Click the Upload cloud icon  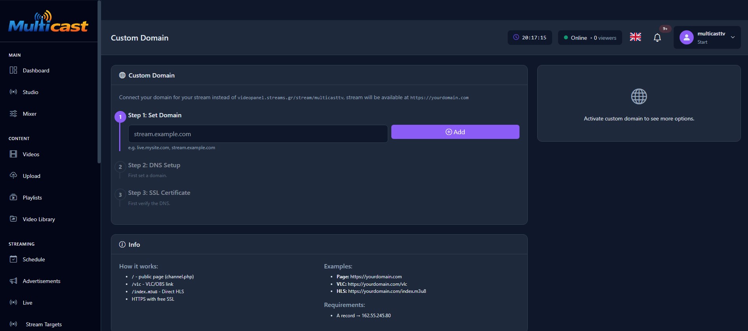pyautogui.click(x=13, y=175)
